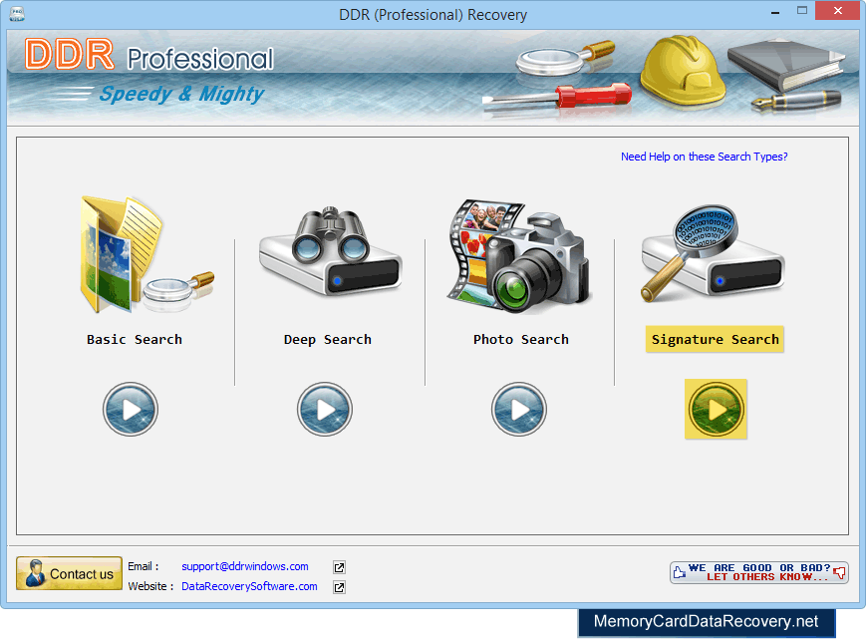Close the DDR Recovery window
This screenshot has width=866, height=639.
(837, 11)
